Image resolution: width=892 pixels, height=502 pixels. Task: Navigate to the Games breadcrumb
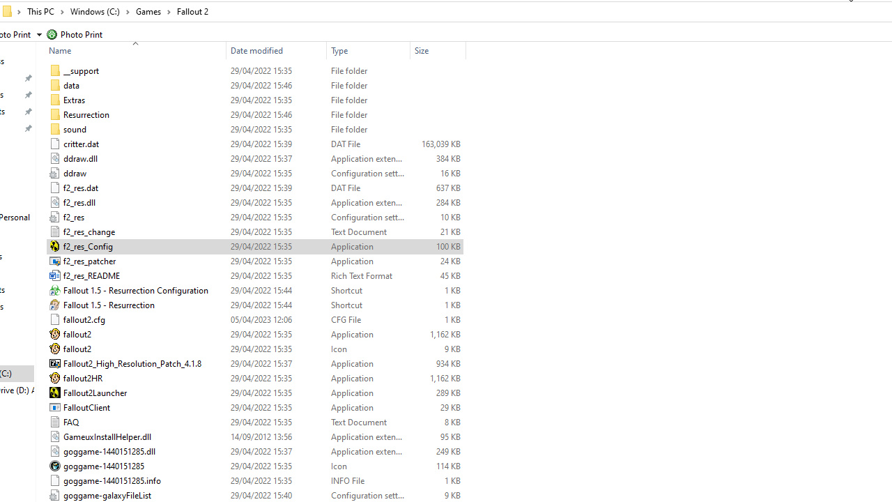coord(148,12)
